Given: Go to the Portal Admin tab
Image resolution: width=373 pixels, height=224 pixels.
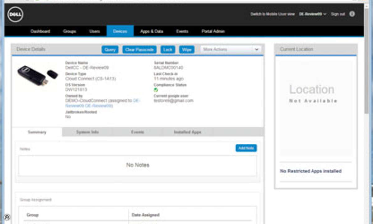Looking at the screenshot, I should click(213, 31).
